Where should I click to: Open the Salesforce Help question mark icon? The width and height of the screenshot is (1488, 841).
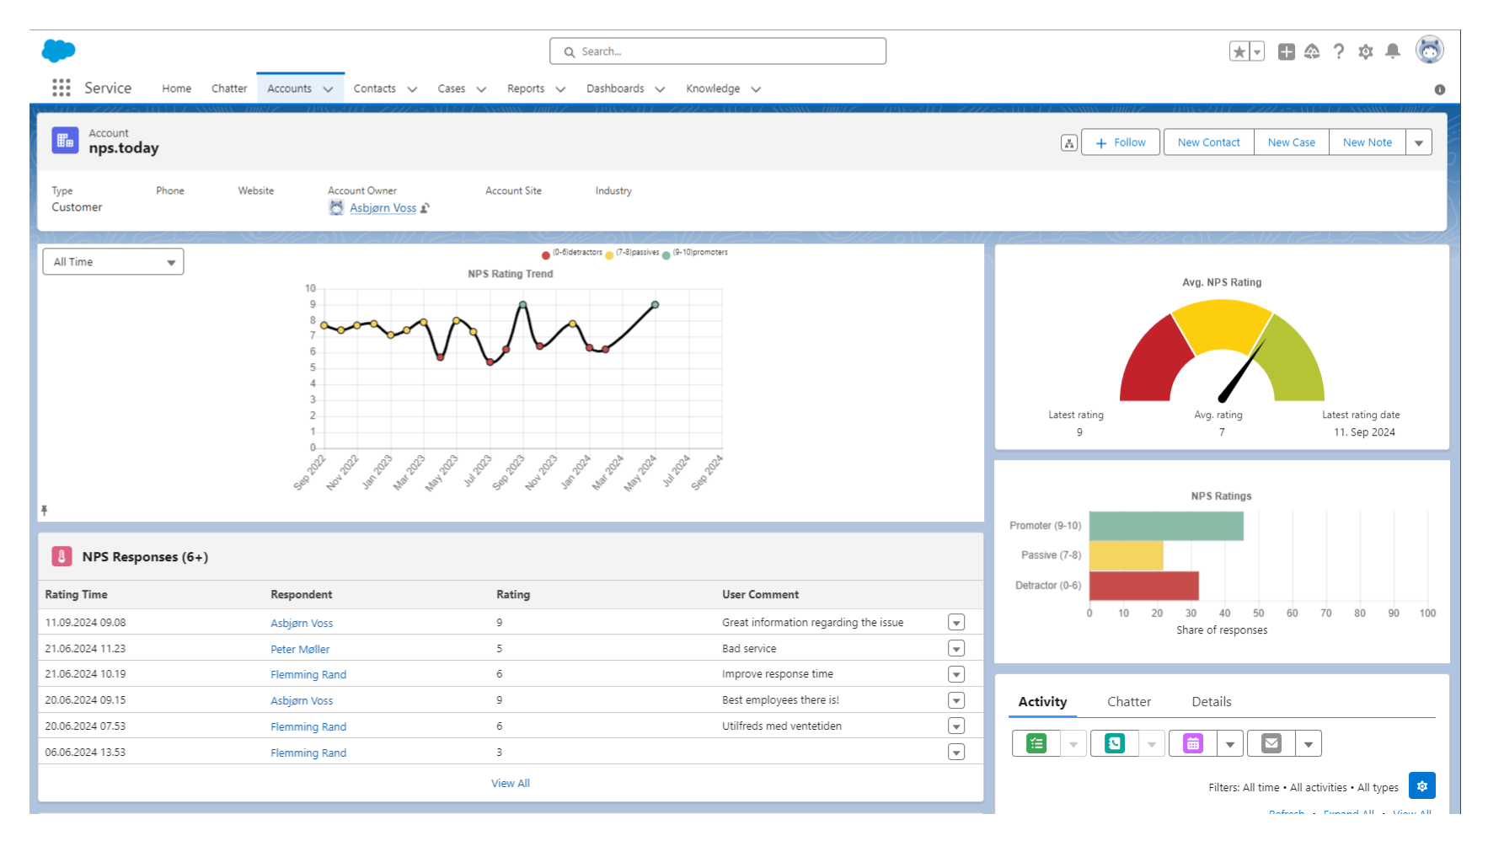[x=1339, y=51]
